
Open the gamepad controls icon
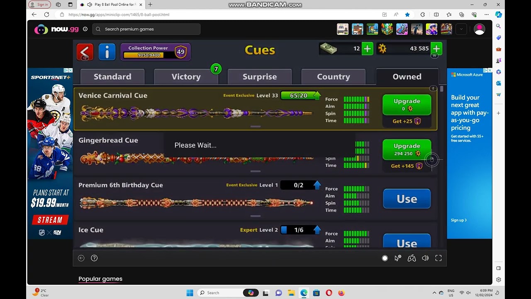coord(412,258)
